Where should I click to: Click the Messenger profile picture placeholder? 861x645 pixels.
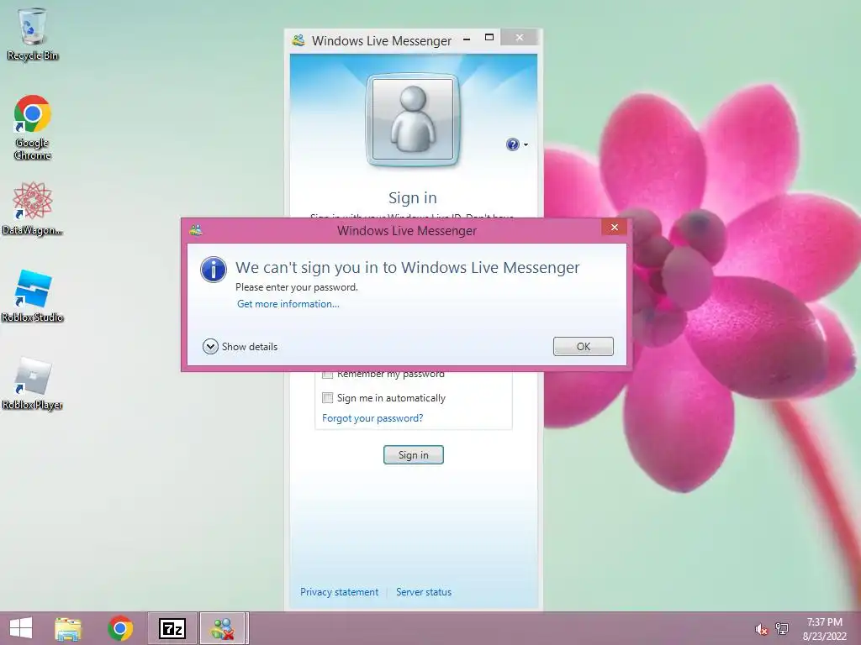click(413, 119)
